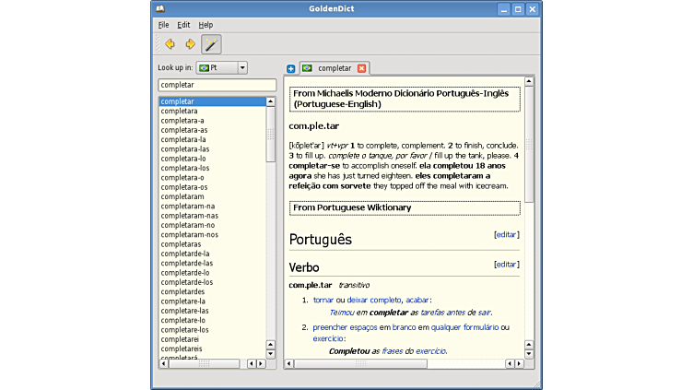The width and height of the screenshot is (693, 390).
Task: Open the Help menu
Action: 206,25
